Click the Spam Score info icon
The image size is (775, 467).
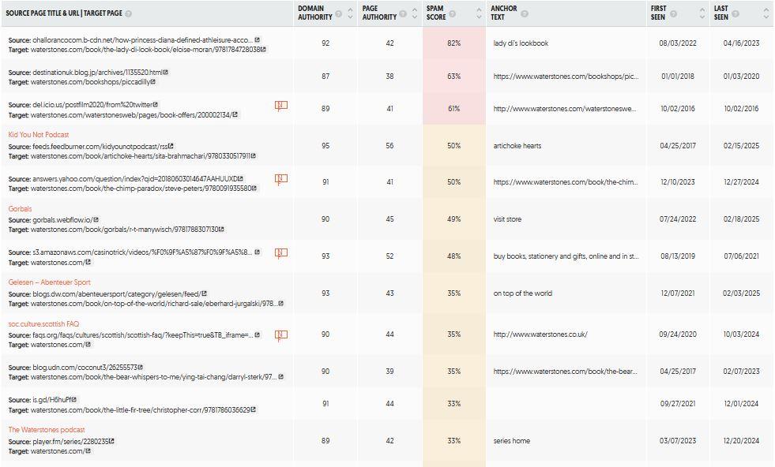pos(452,14)
